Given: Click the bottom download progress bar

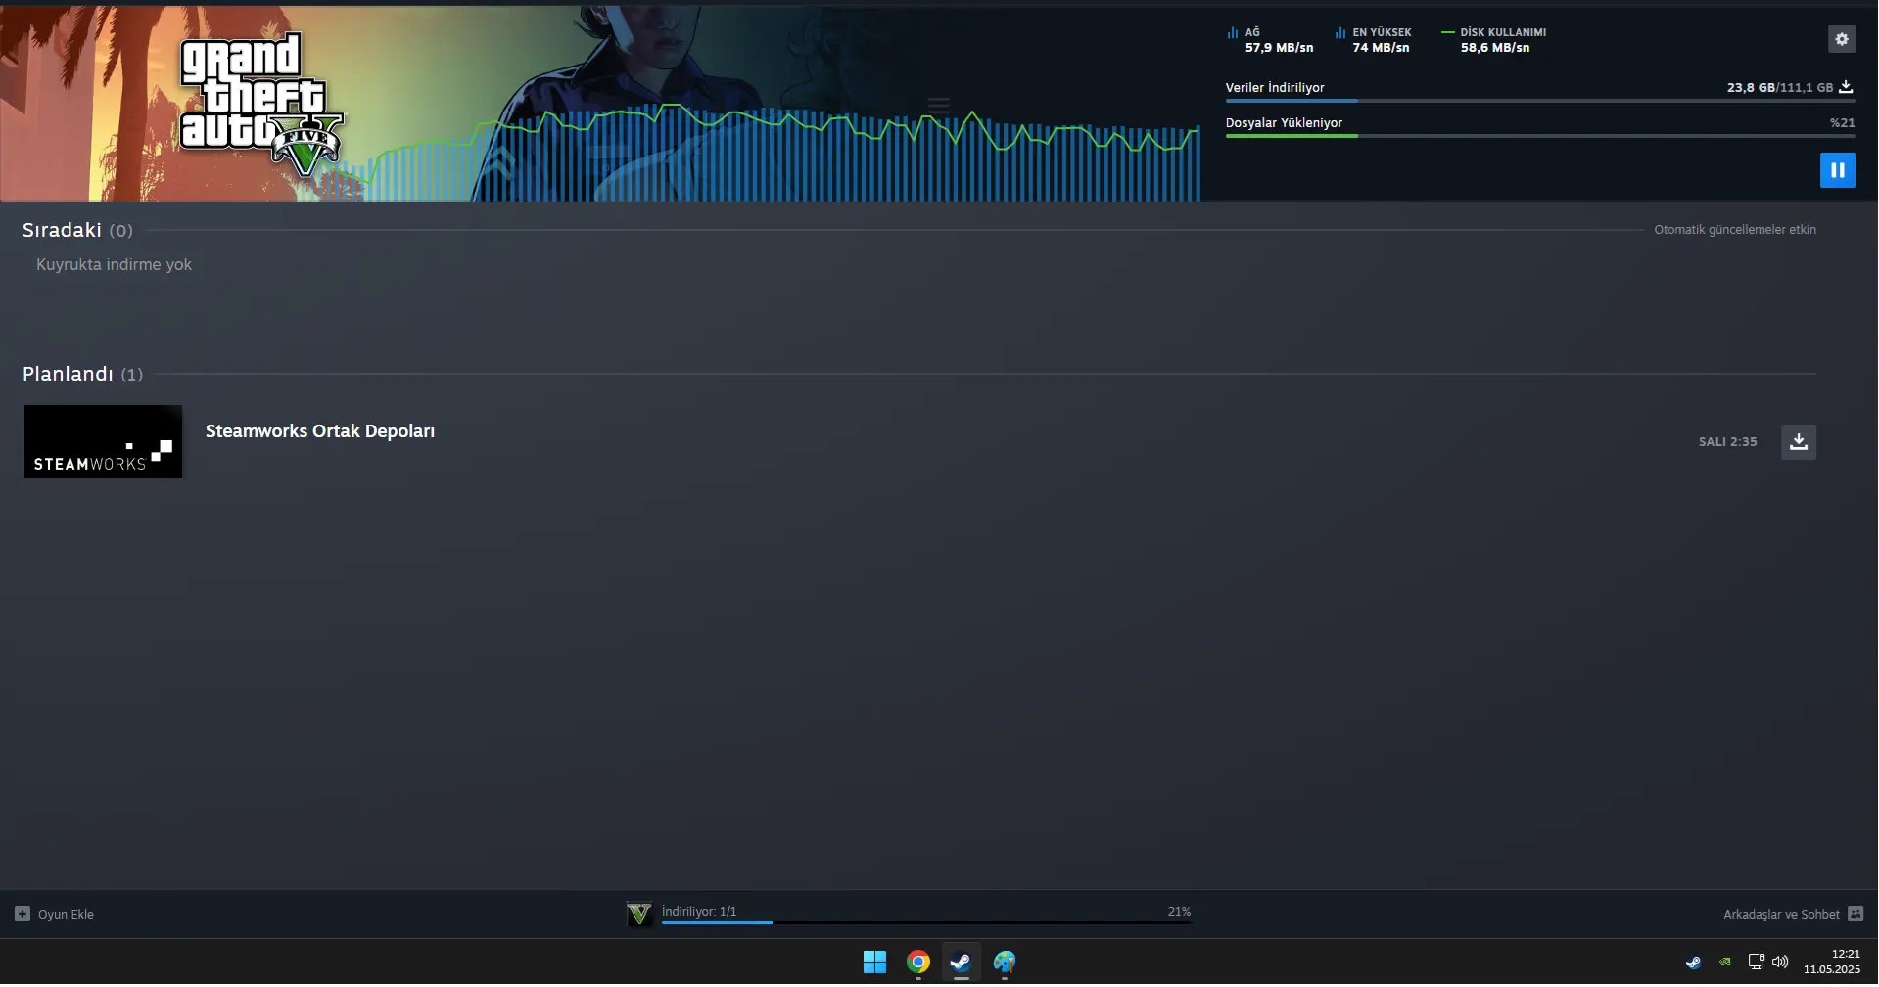Looking at the screenshot, I should (926, 922).
